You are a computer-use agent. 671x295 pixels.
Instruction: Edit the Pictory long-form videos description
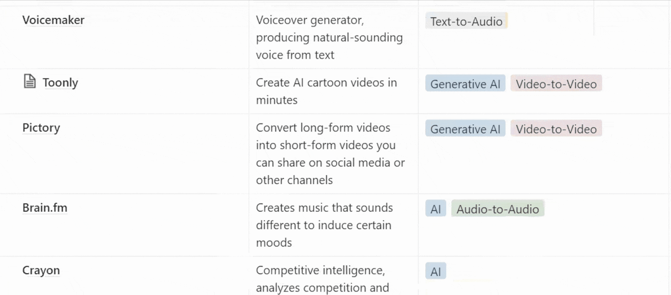click(x=334, y=154)
